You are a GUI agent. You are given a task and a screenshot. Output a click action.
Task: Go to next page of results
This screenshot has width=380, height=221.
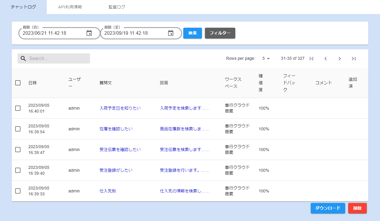pyautogui.click(x=340, y=59)
